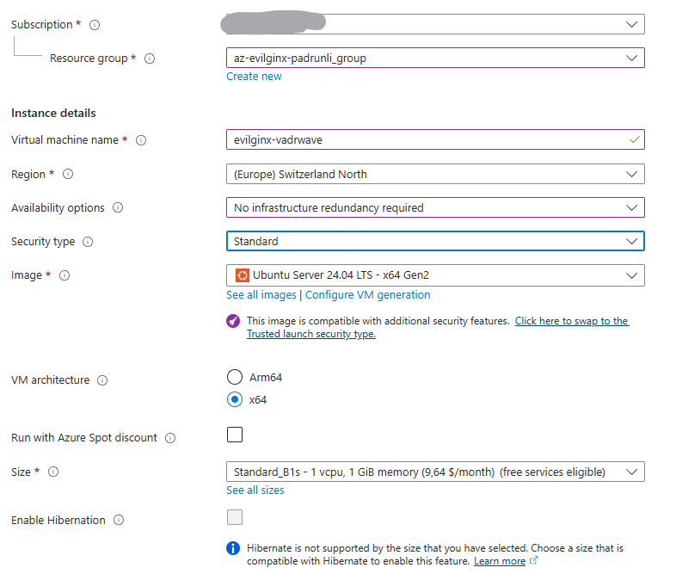
Task: Select the Arm64 architecture radio button
Action: click(235, 377)
